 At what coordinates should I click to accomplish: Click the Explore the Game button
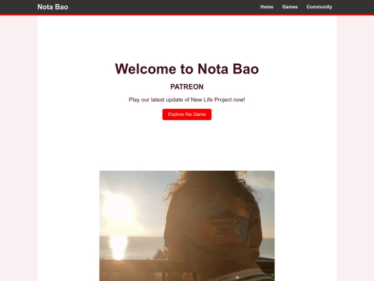pos(187,114)
